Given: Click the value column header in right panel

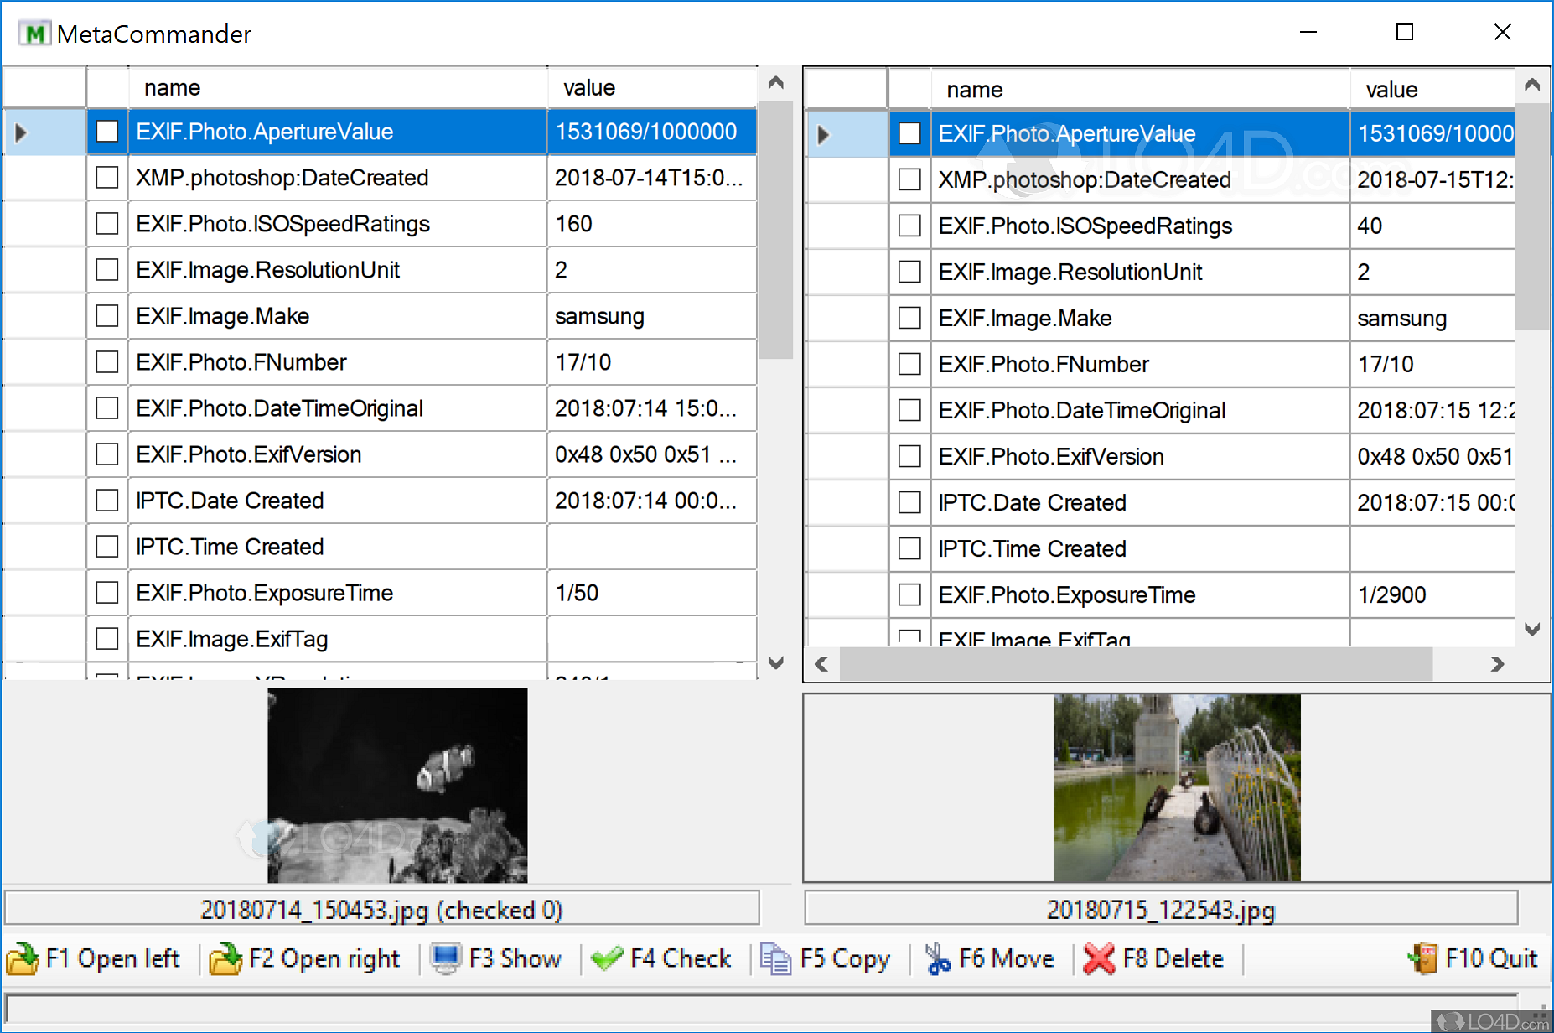Looking at the screenshot, I should [x=1390, y=89].
